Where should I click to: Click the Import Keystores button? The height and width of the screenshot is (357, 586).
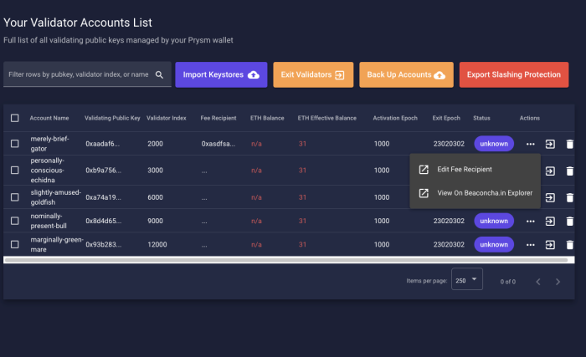(221, 74)
